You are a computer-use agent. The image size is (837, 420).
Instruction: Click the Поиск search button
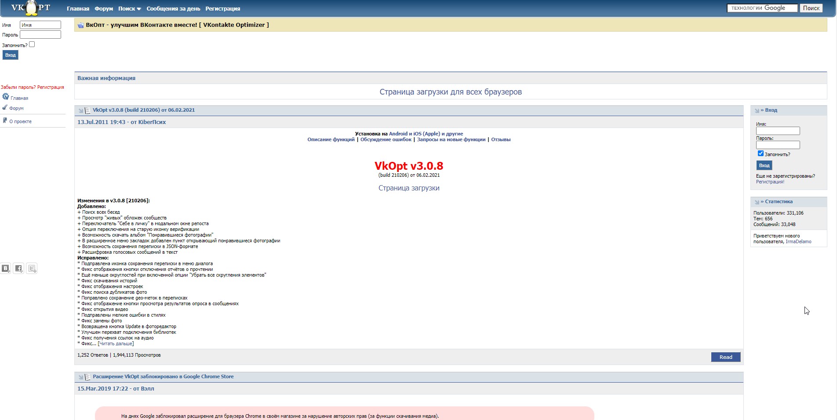(x=811, y=8)
